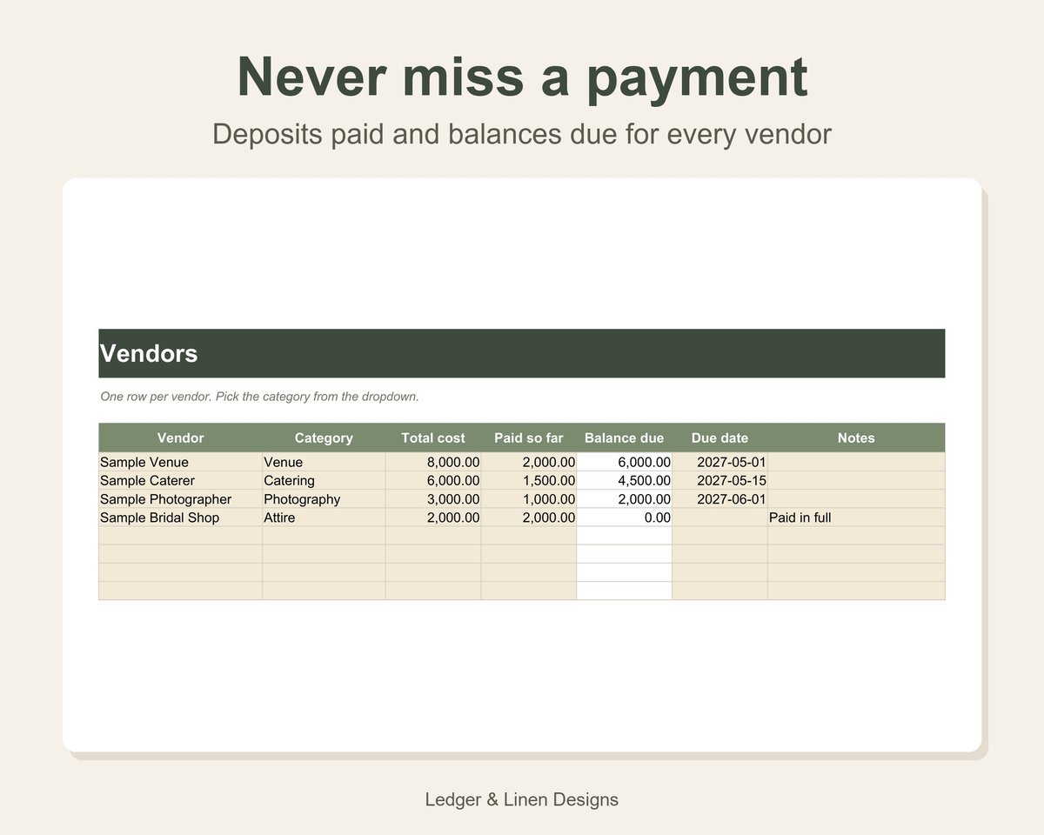The height and width of the screenshot is (835, 1044).
Task: Select the "3,000.00" total cost cell
Action: [x=433, y=498]
